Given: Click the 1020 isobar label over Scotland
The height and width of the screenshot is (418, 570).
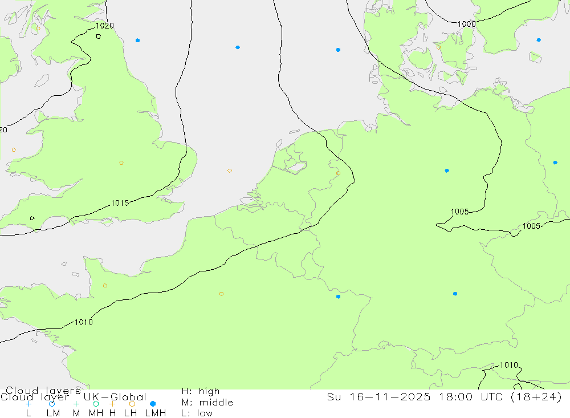Looking at the screenshot, I should (x=105, y=26).
